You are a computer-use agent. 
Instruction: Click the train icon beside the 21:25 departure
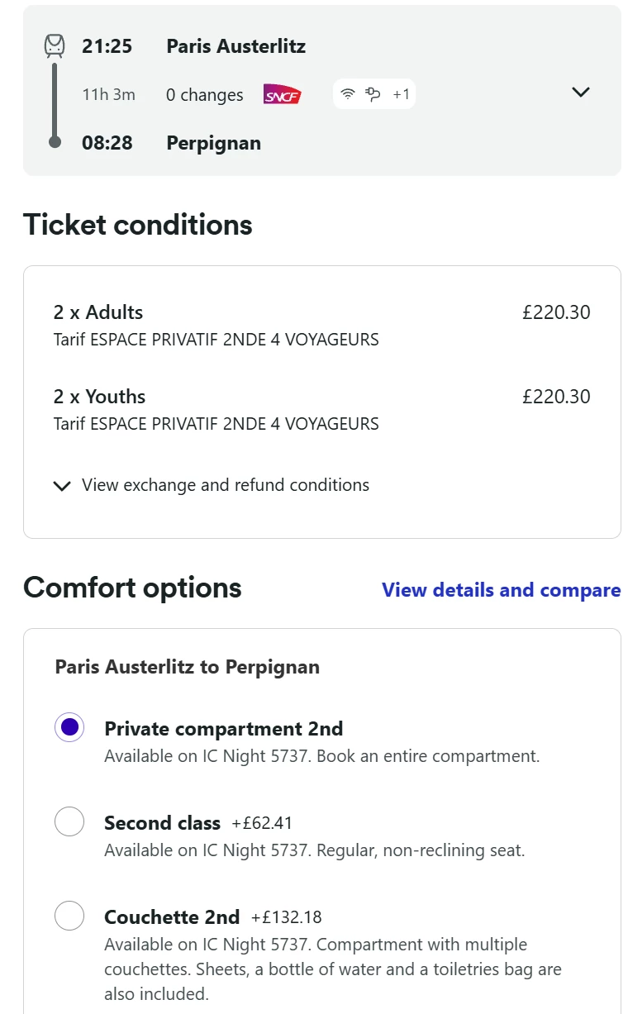pos(55,46)
